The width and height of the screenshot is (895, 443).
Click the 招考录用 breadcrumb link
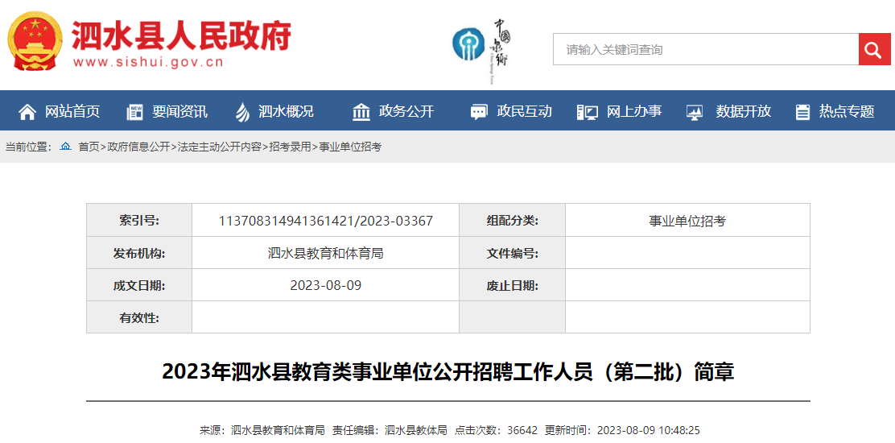click(x=291, y=147)
